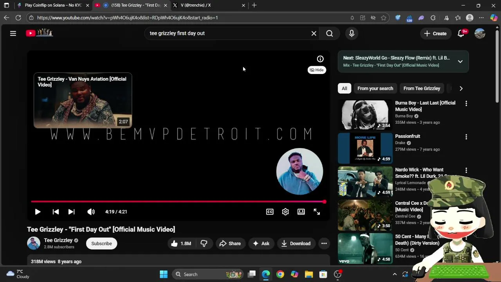Open options for Nardo Wick video
This screenshot has width=501, height=282.
[x=466, y=170]
